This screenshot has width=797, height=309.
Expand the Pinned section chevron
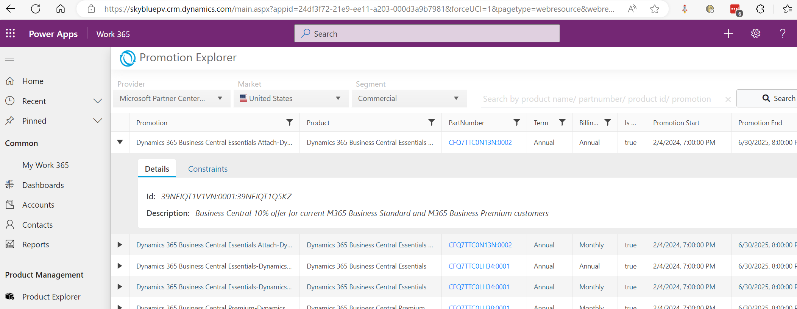point(98,121)
